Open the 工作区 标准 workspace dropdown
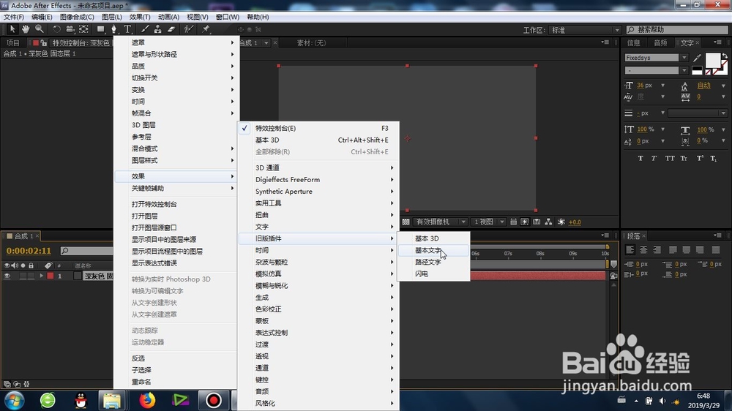732x411 pixels. click(x=585, y=30)
